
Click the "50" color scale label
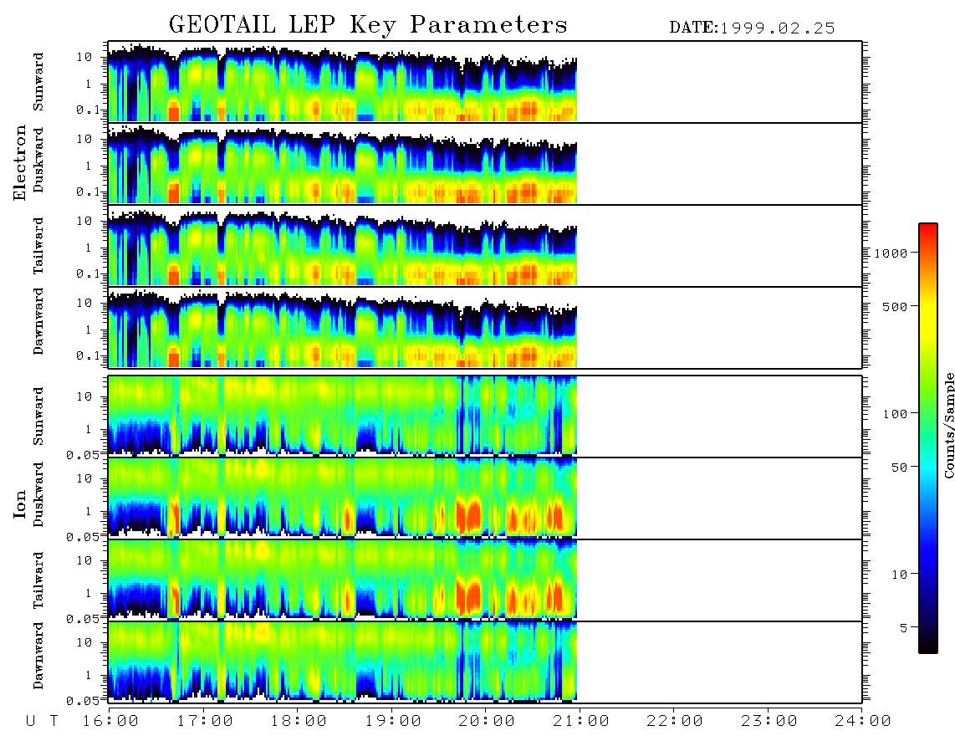pos(899,468)
